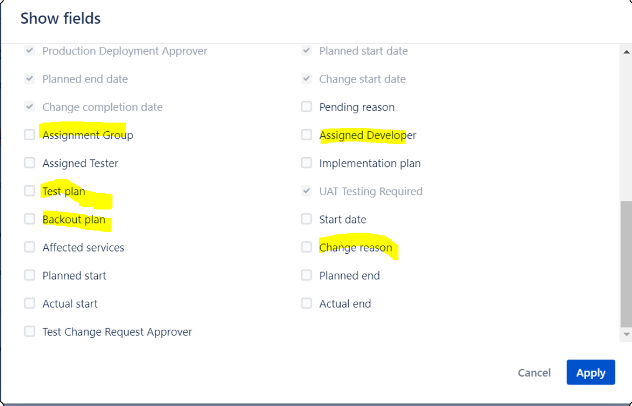Screen dimensions: 632x406
Task: Select Test Change Request Approver checkbox
Action: pyautogui.click(x=29, y=331)
